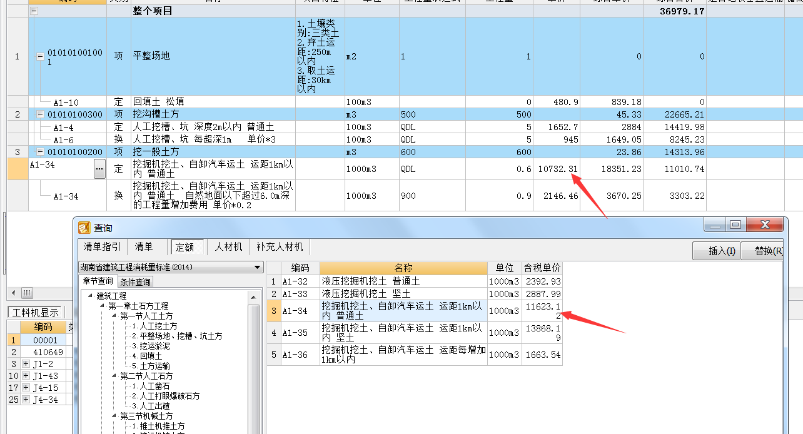Viewport: 803px width, 434px height.
Task: Select row A1-10 回填土 松填
Action: click(404, 101)
